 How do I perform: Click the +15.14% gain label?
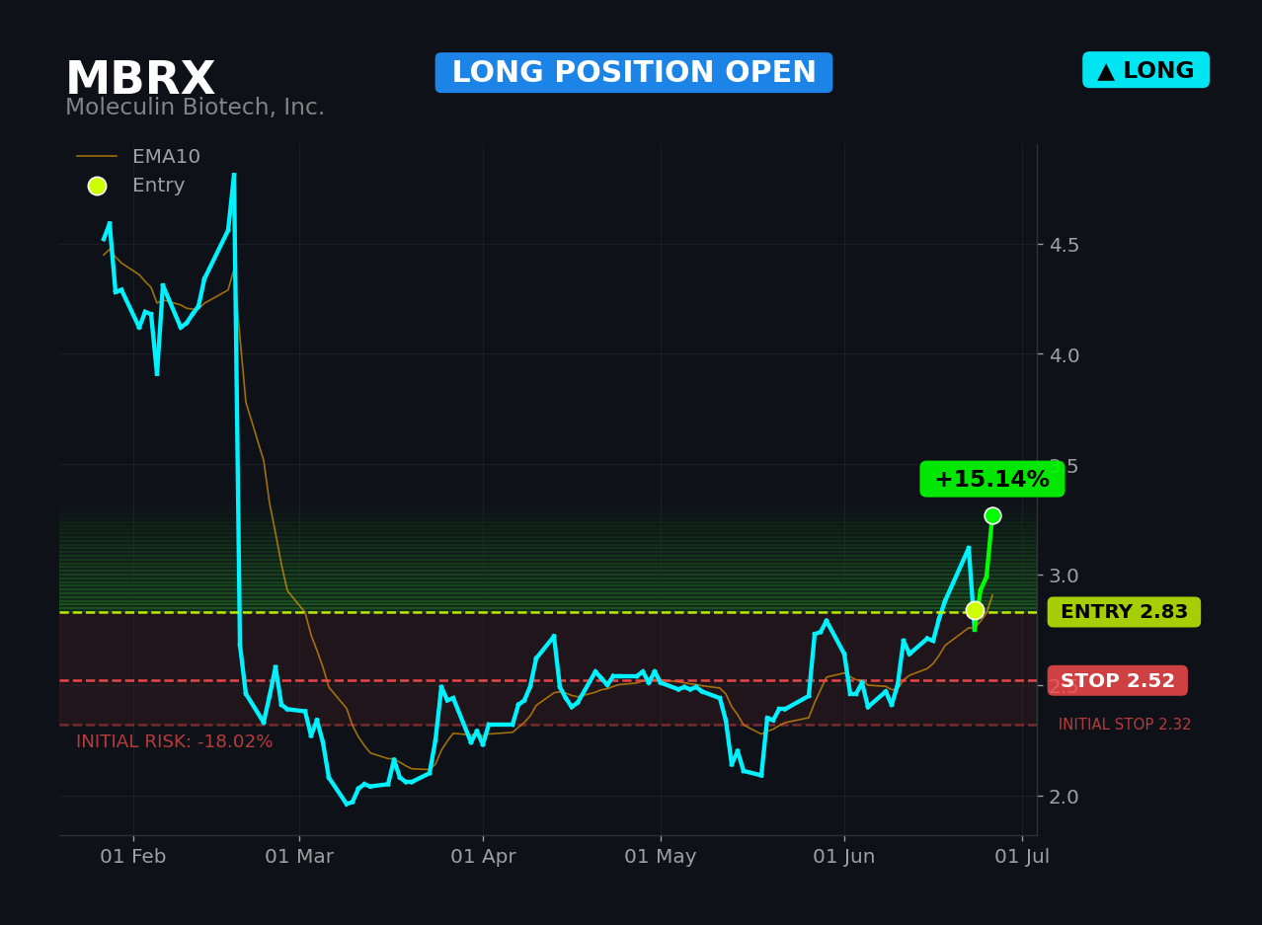coord(992,480)
